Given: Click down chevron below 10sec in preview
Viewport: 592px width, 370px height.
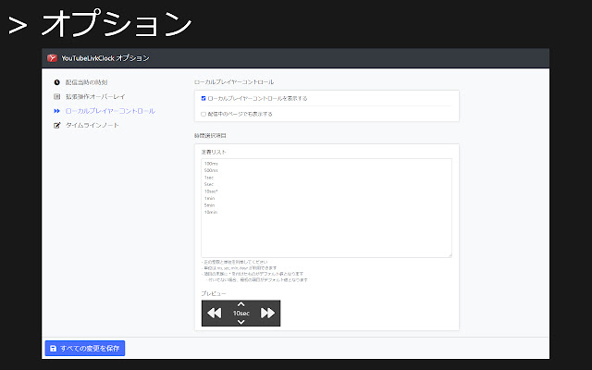Looking at the screenshot, I should pos(240,322).
